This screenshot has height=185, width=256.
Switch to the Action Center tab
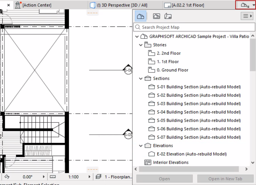[x=33, y=5]
